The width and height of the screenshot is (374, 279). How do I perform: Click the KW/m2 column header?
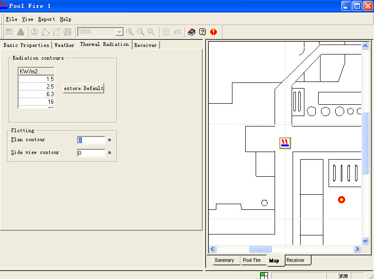click(x=36, y=72)
